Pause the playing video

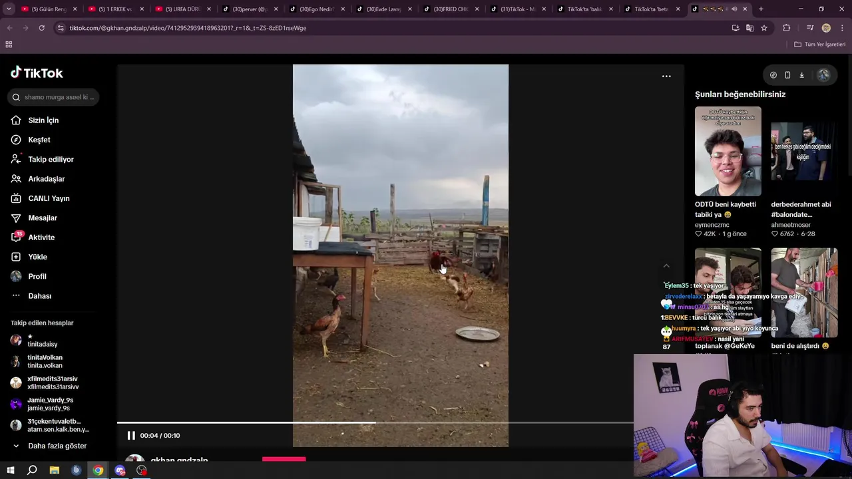pyautogui.click(x=131, y=436)
